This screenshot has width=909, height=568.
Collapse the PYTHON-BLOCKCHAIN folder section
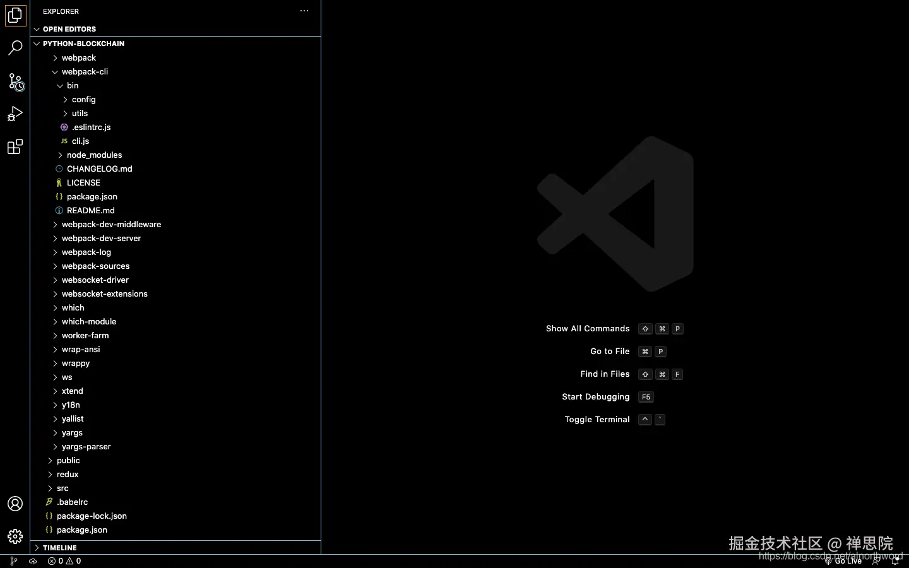pyautogui.click(x=37, y=44)
